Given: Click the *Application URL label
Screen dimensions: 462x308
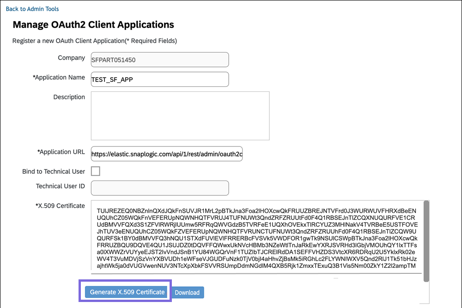Looking at the screenshot, I should (x=61, y=151).
